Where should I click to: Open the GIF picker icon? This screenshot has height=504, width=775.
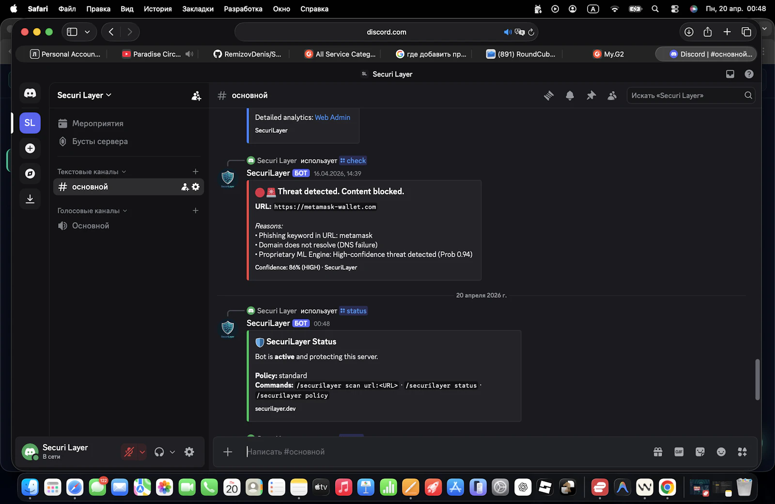679,452
